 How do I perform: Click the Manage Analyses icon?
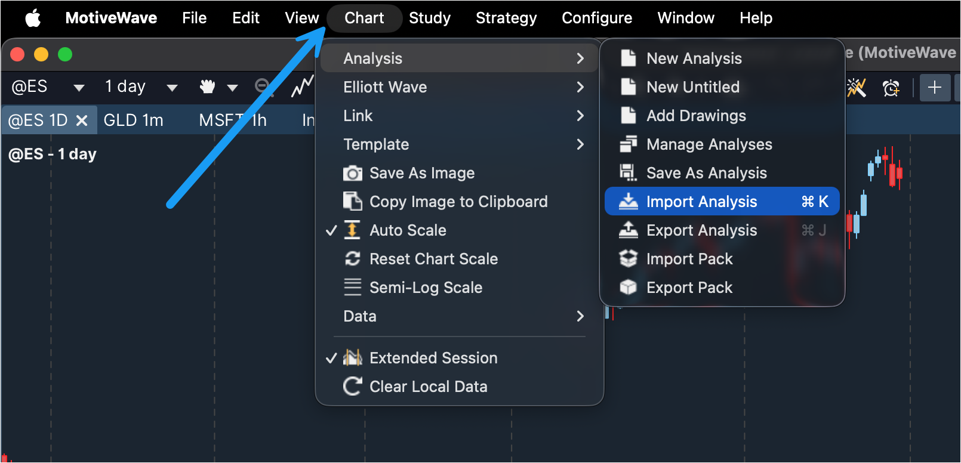628,144
